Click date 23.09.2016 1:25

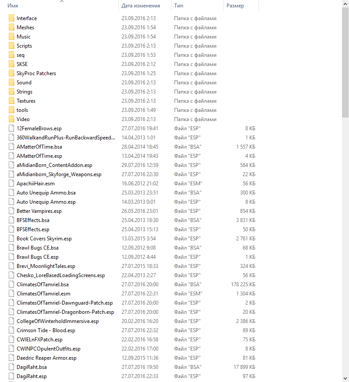tap(139, 73)
